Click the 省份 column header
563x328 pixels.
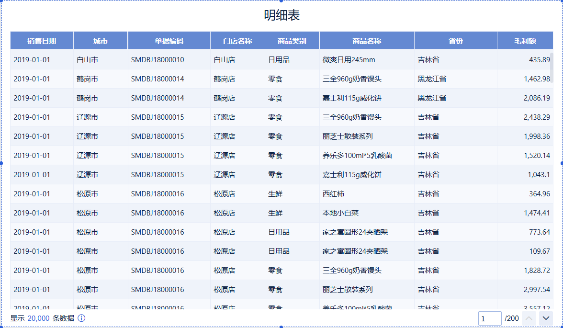pyautogui.click(x=455, y=40)
